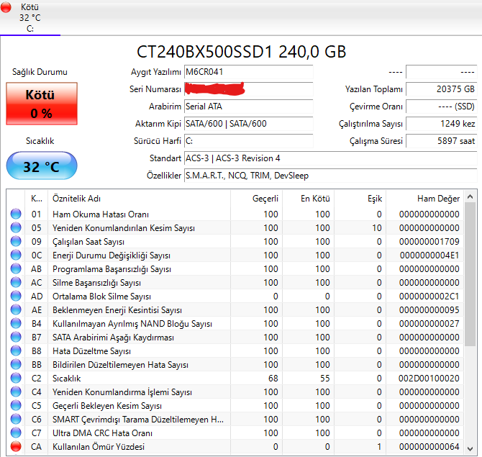Select the Sıcaklık attribute row C2

coord(235,379)
